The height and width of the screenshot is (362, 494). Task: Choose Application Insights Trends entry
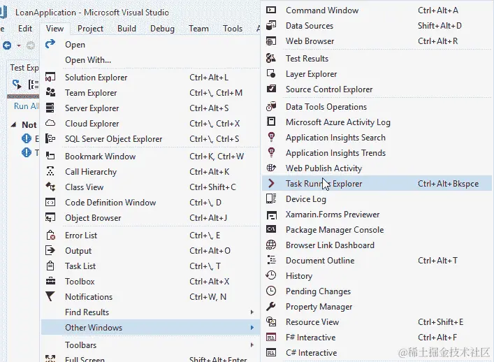[377, 153]
